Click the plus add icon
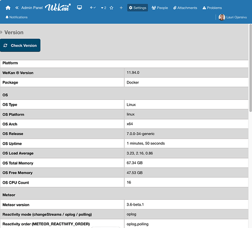This screenshot has height=228, width=252. tap(121, 8)
